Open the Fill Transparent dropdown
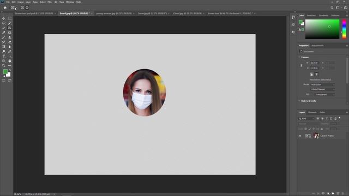Screen dimensions: 349x196 [325, 95]
